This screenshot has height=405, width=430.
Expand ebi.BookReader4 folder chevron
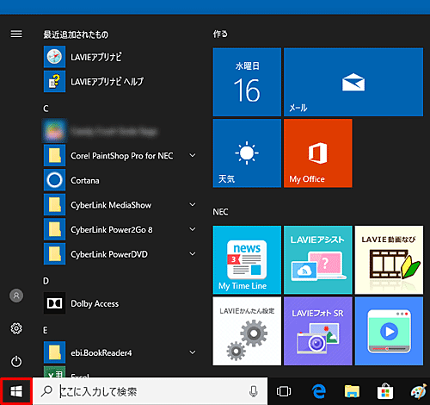point(193,352)
